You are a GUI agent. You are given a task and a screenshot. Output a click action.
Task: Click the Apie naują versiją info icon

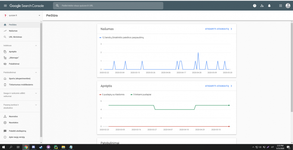[5, 137]
